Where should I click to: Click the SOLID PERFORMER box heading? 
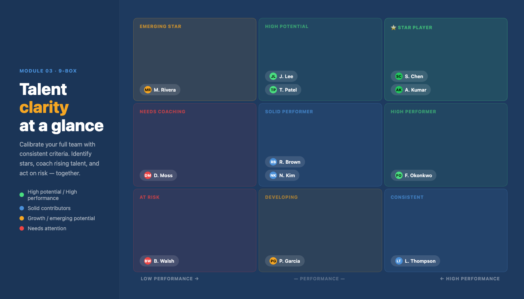[289, 112]
